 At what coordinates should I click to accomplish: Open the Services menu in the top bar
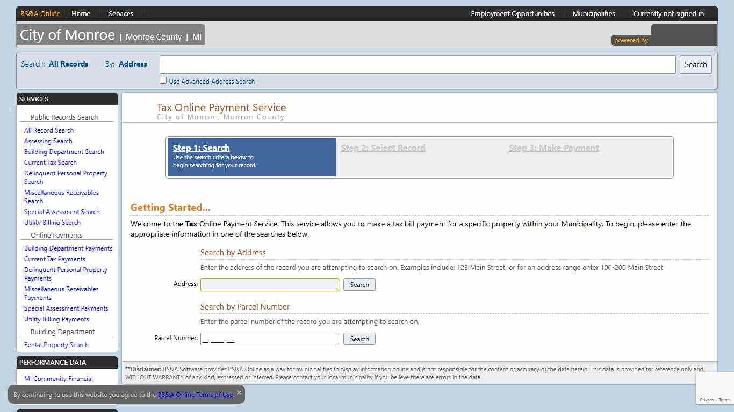120,13
